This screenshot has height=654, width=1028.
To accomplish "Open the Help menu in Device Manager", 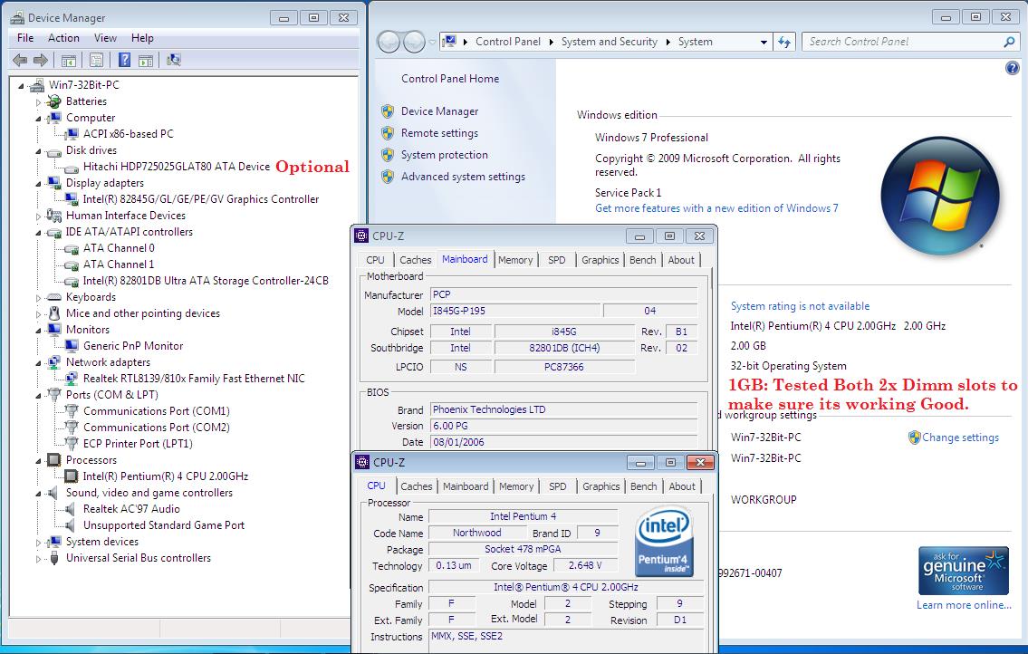I will coord(142,38).
